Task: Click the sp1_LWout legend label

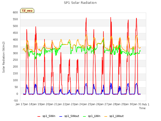Action: [116, 116]
